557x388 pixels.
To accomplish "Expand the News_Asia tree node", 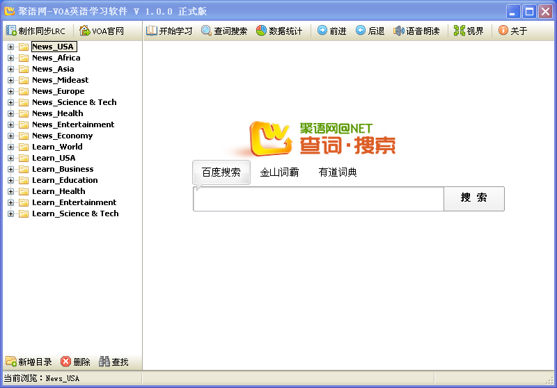I will coord(10,69).
